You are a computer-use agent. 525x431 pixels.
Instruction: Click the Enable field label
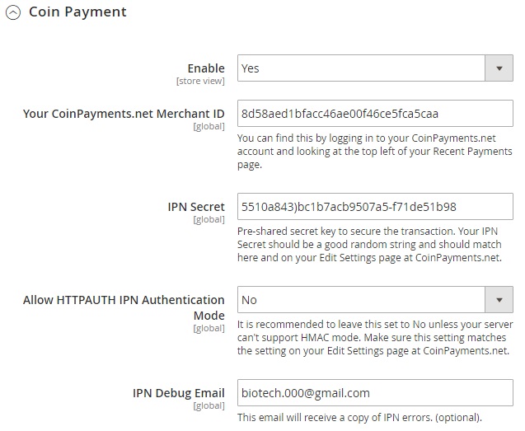click(205, 68)
